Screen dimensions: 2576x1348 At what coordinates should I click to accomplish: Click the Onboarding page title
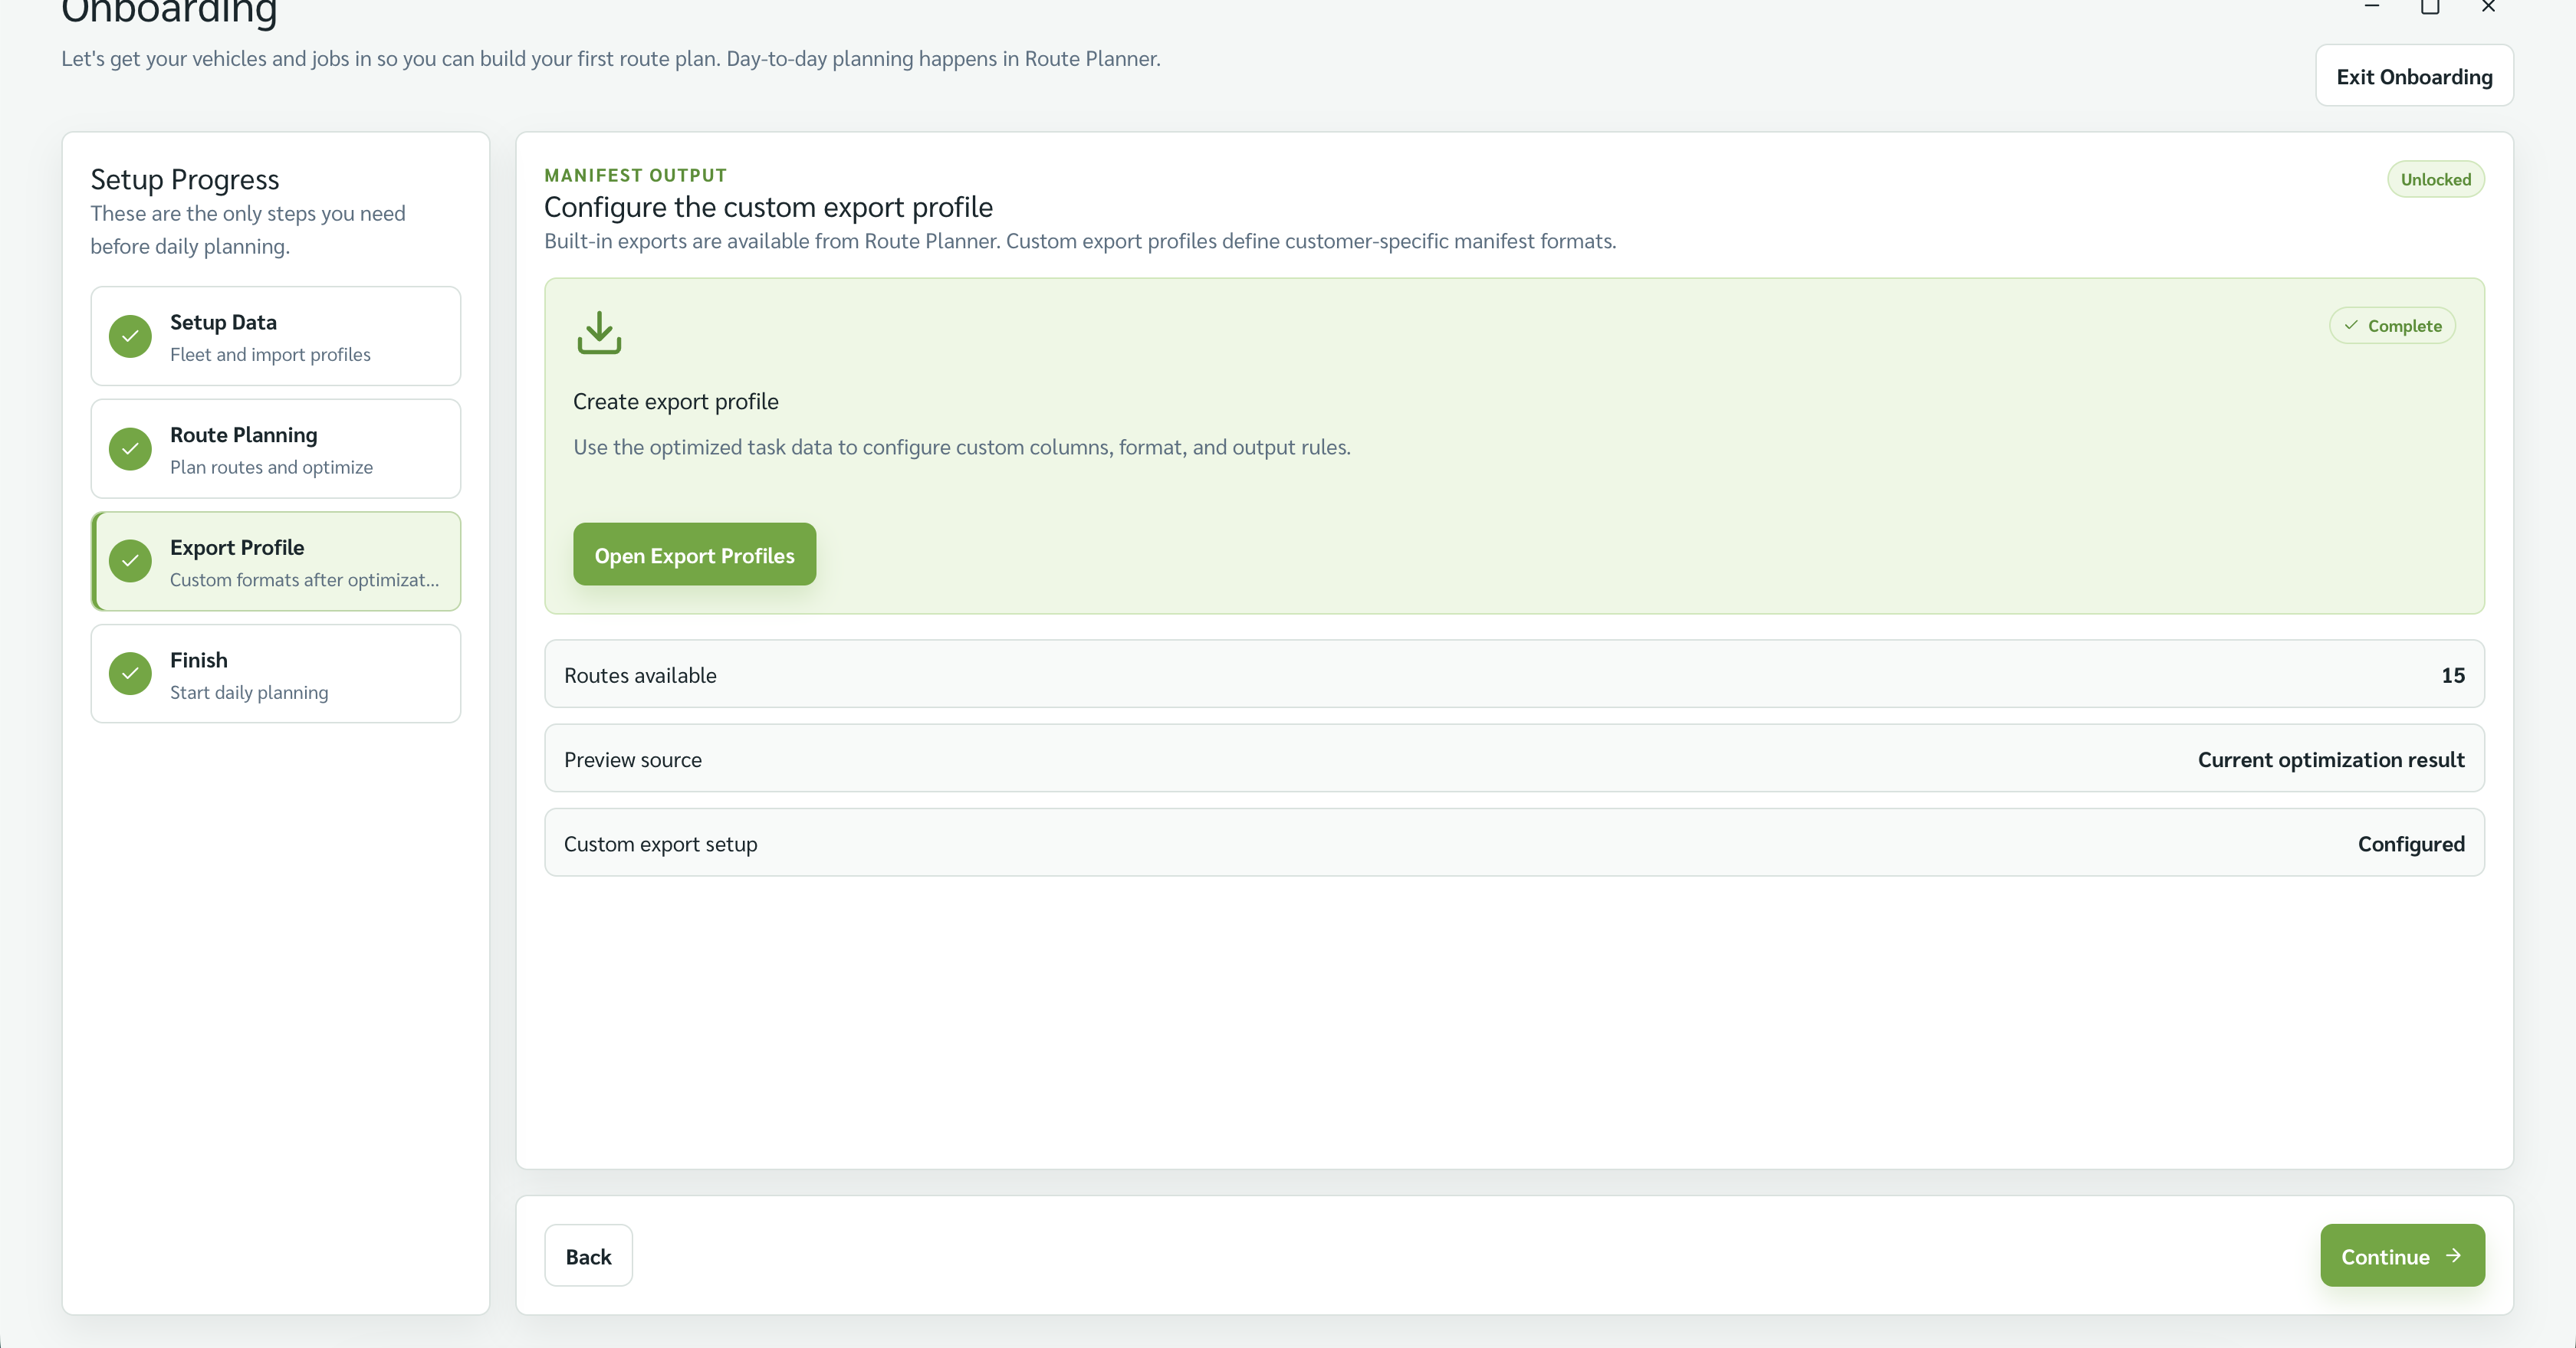(169, 13)
